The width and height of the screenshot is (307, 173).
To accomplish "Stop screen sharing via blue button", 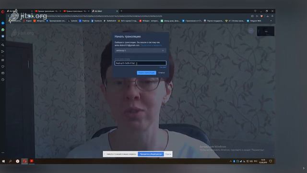I will coord(151,154).
